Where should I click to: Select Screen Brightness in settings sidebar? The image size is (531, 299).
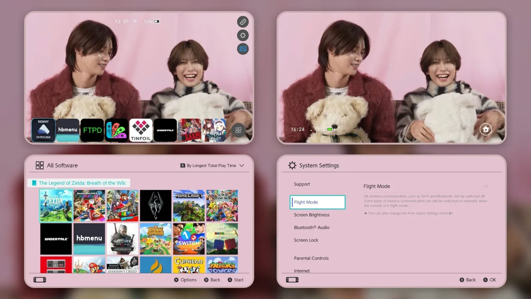pos(312,215)
